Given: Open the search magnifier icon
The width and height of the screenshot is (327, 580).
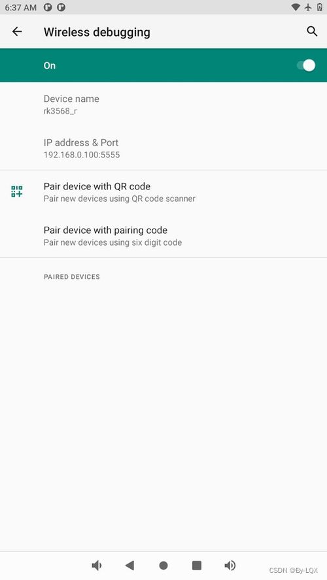Looking at the screenshot, I should coord(312,31).
